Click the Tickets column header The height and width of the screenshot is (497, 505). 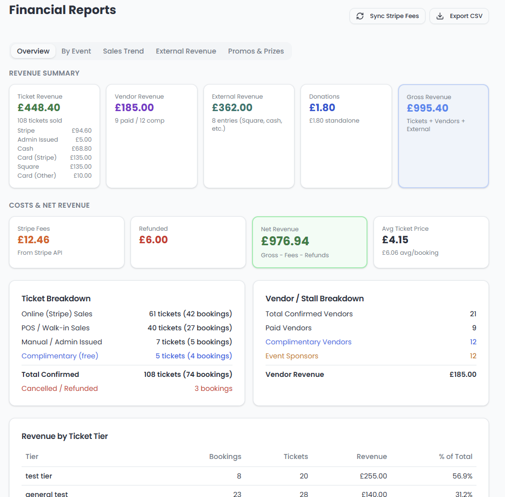(x=295, y=457)
